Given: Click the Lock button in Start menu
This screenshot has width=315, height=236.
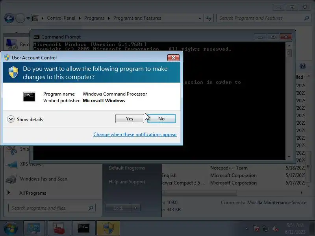Looking at the screenshot, I should [x=119, y=208].
